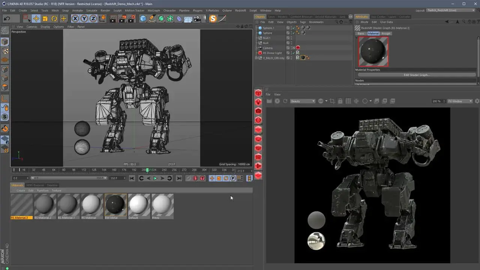Click Edit Shader Graph button
This screenshot has width=480, height=270.
416,75
